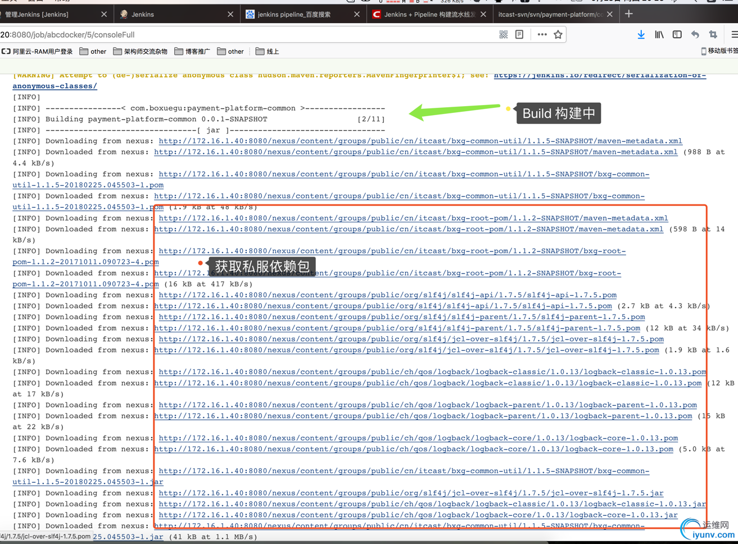Open the library bookshelf icon
Screen dimensions: 738x544
(x=659, y=34)
